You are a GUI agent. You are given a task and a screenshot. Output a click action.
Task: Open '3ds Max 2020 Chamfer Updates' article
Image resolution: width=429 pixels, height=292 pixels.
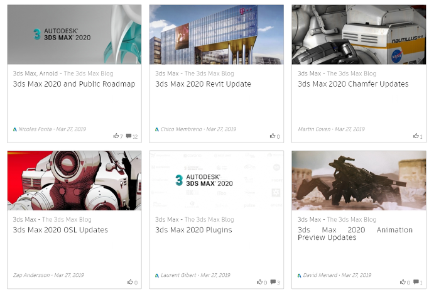pos(353,84)
